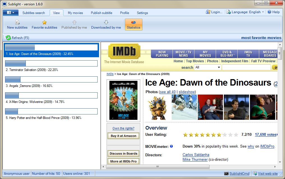The width and height of the screenshot is (285, 179).
Task: Open the IMDb TV tab
Action: [248, 54]
